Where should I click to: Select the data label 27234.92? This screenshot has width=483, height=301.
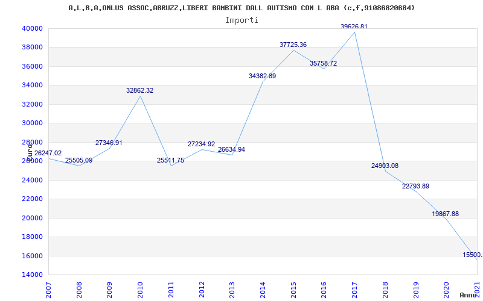point(201,144)
